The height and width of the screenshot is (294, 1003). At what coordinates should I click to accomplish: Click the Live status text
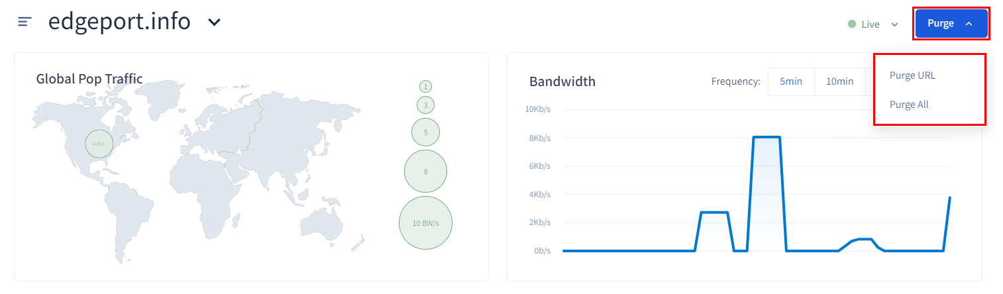pyautogui.click(x=871, y=24)
